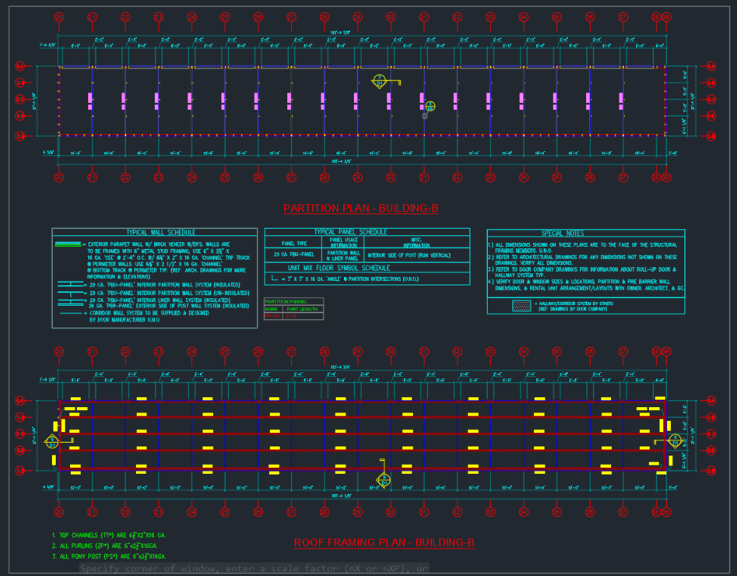Viewport: 737px width, 576px height.
Task: Select note 1 about top channels
Action: pyautogui.click(x=109, y=536)
